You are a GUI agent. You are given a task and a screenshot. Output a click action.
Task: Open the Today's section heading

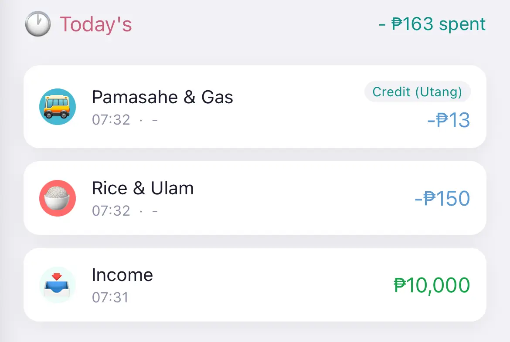tap(95, 24)
